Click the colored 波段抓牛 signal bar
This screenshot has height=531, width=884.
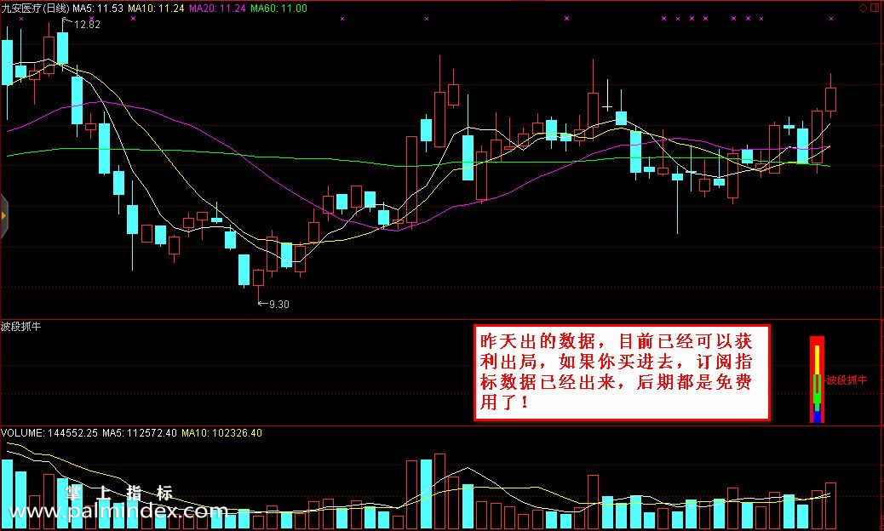(x=817, y=380)
